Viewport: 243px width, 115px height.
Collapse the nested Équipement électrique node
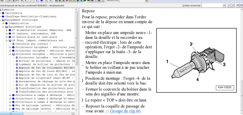pos(3,27)
